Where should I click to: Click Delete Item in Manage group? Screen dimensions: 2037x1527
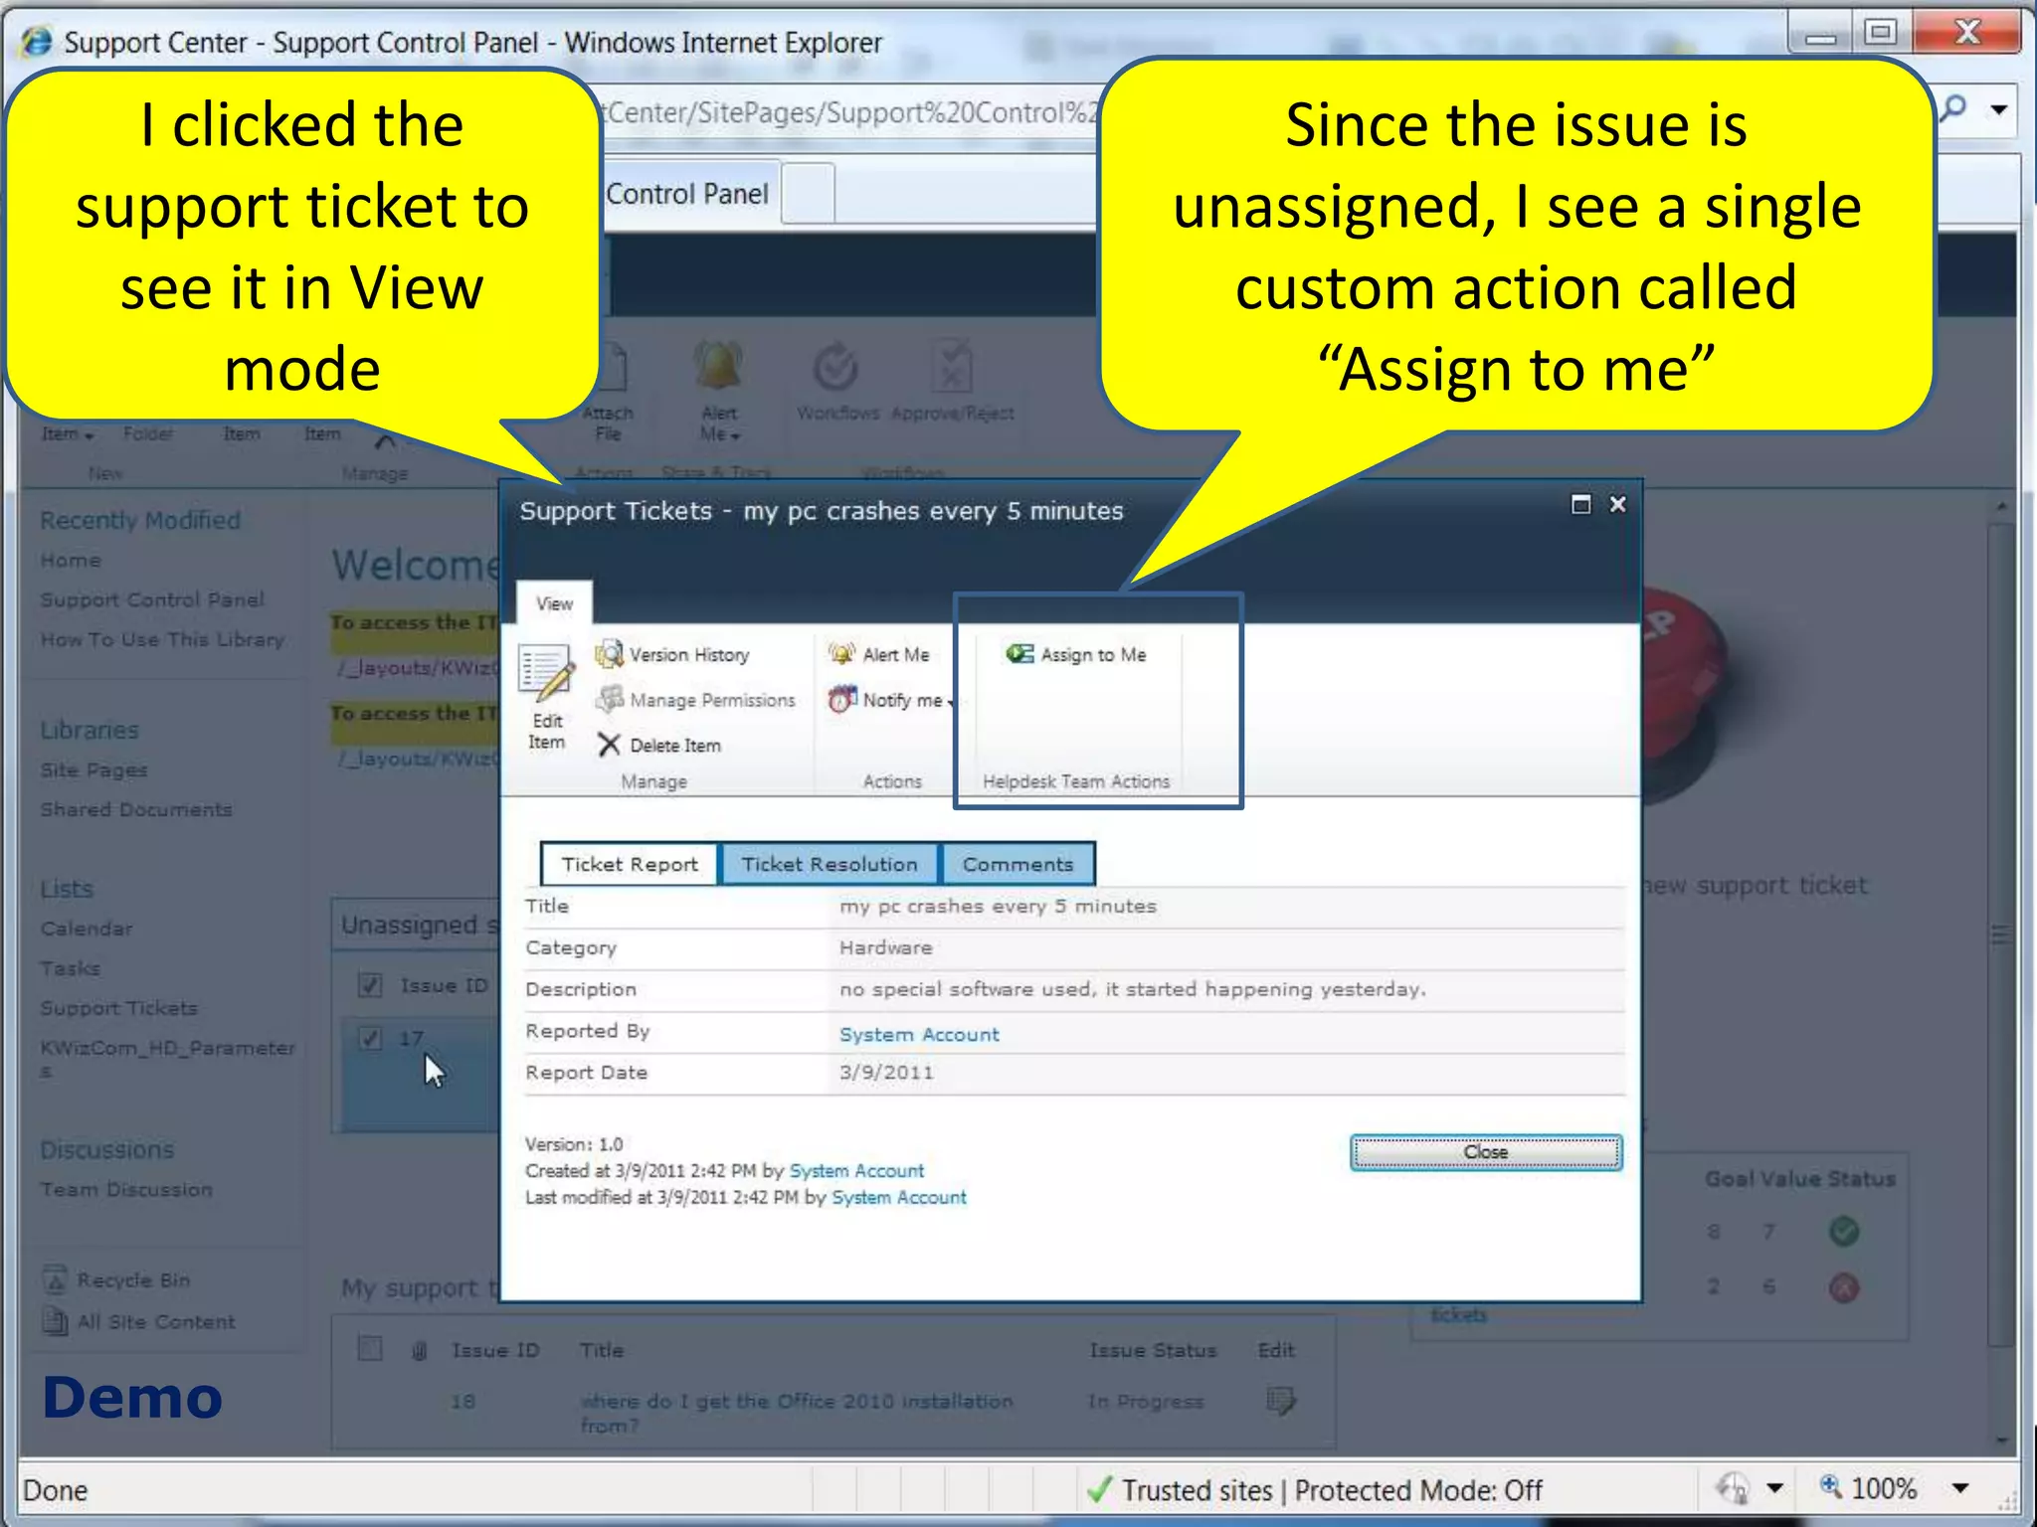pos(659,745)
